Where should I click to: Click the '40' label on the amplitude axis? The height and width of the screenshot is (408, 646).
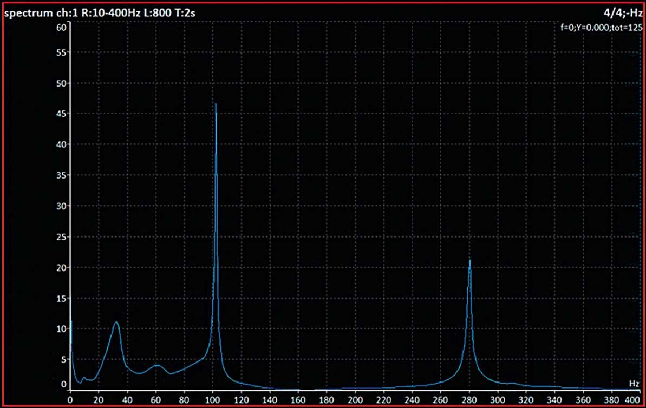pos(61,144)
